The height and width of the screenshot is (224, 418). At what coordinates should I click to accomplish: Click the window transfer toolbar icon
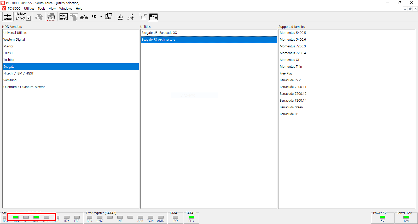pos(108,17)
